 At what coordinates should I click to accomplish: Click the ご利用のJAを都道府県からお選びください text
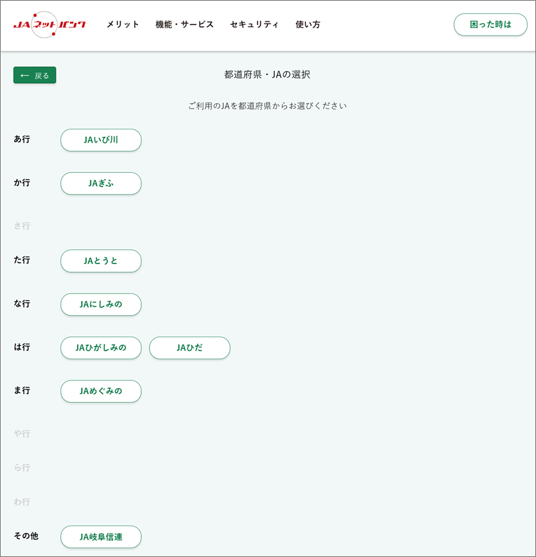(267, 106)
